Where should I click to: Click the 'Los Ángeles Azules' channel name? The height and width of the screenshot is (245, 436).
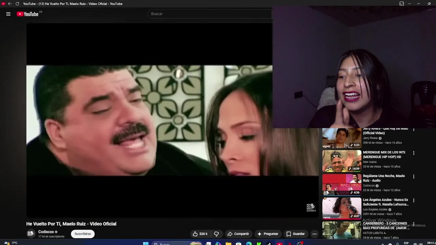[375, 210]
